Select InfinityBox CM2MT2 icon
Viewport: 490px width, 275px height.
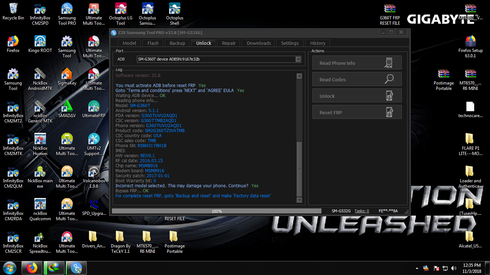click(x=13, y=112)
